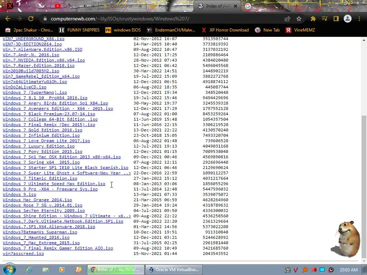Image resolution: width=367 pixels, height=275 pixels.
Task: Download Win.7.Razer.Edition.2018.iso
Action: pyautogui.click(x=39, y=66)
